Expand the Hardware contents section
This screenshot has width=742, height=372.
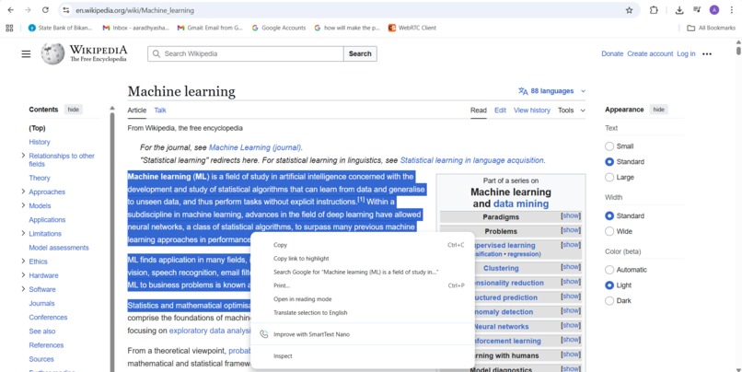[23, 275]
